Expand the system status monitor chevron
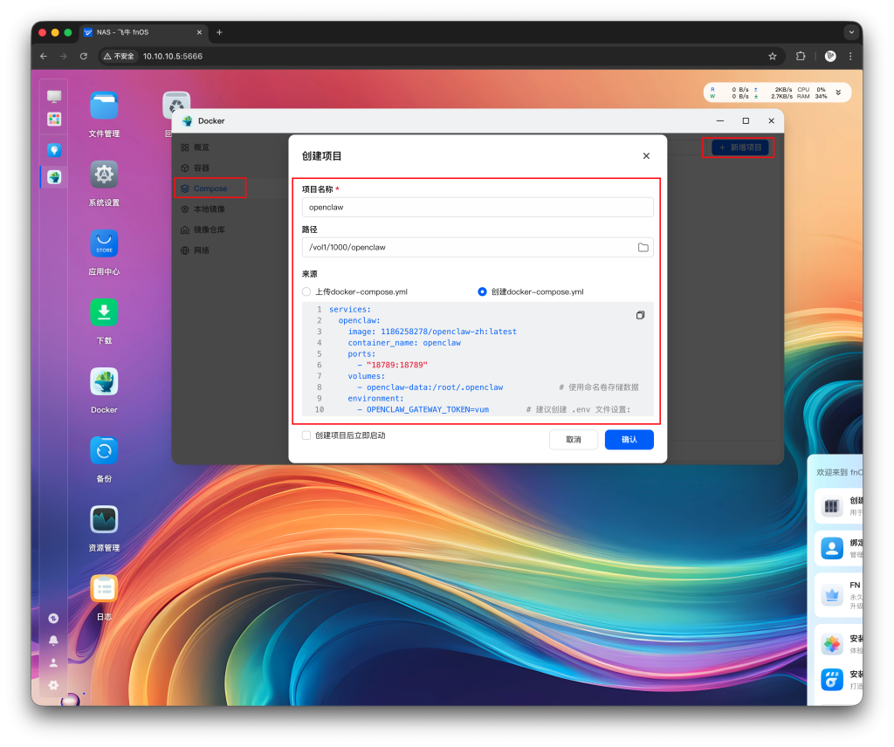894x747 pixels. pyautogui.click(x=838, y=93)
